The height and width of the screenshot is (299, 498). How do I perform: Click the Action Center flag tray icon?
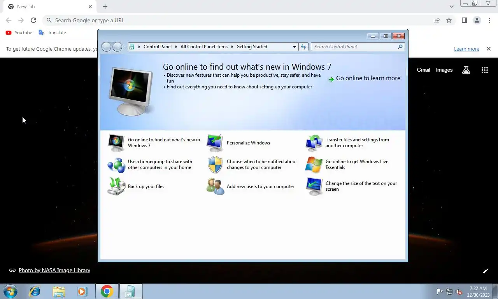(440, 292)
